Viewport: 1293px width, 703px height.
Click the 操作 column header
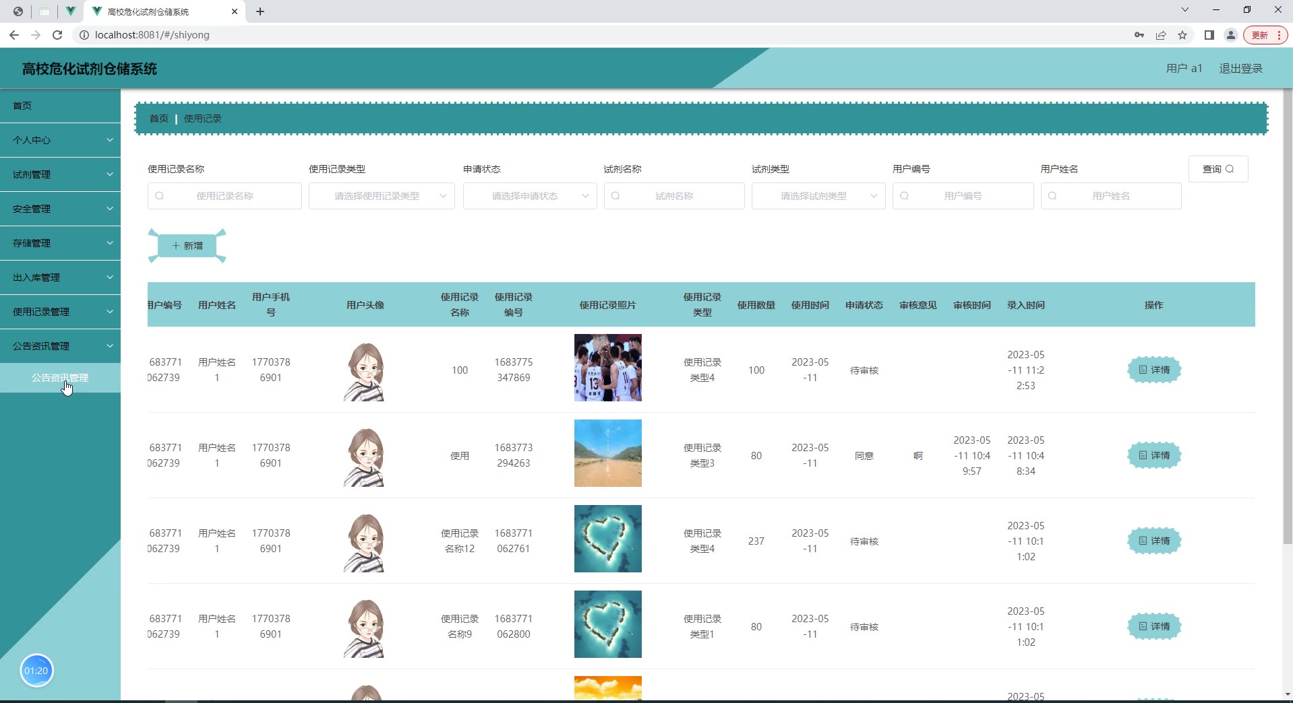click(x=1154, y=305)
